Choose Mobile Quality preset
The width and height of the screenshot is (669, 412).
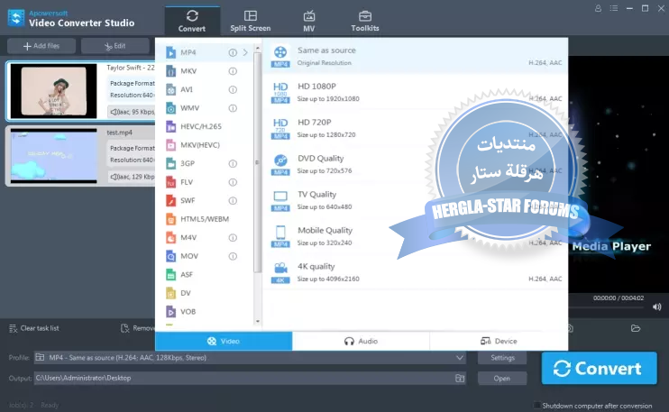[x=416, y=236]
